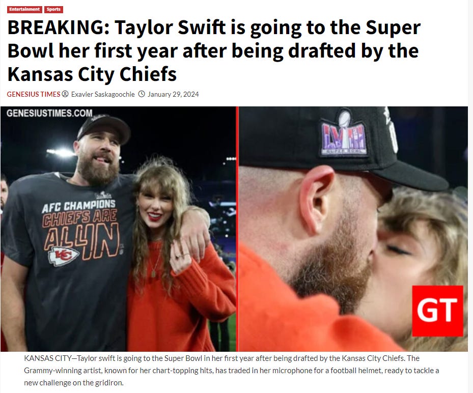The image size is (473, 393).
Task: Click the Chiefs arrowhead logo on shirt
Action: (x=63, y=256)
